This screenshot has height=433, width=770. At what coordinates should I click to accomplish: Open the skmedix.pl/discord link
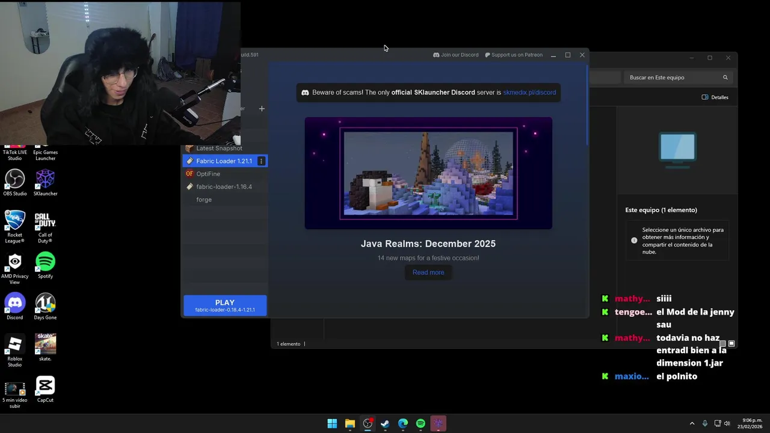(x=529, y=93)
